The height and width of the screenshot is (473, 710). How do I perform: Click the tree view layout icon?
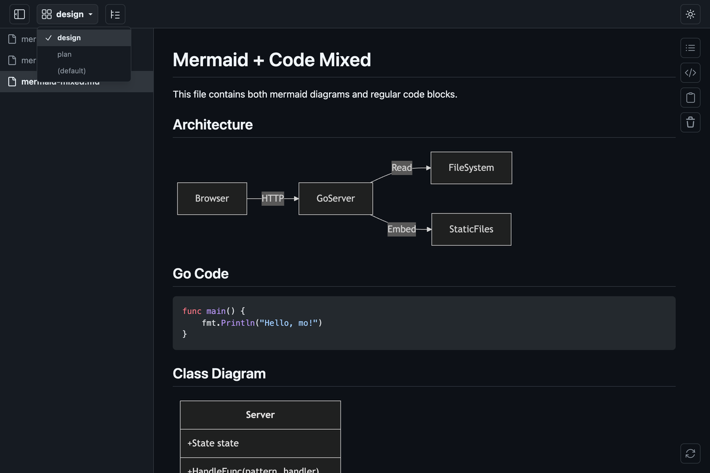115,14
